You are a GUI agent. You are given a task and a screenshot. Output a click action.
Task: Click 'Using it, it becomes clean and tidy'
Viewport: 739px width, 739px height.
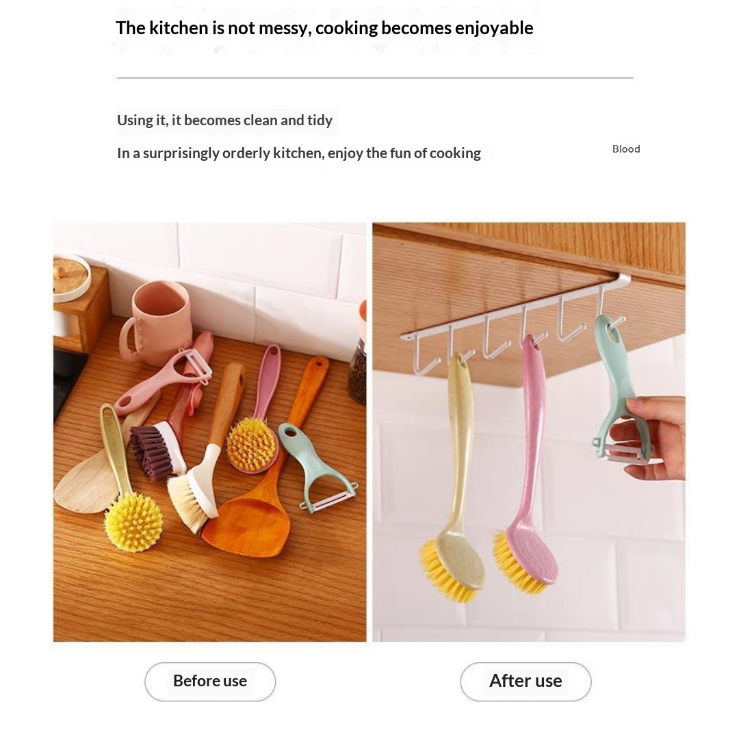point(225,120)
